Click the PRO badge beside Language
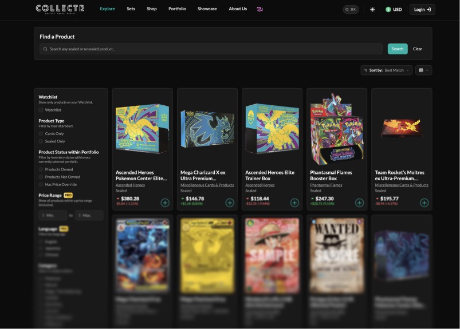Viewport: 460px width, 329px height. [64, 228]
